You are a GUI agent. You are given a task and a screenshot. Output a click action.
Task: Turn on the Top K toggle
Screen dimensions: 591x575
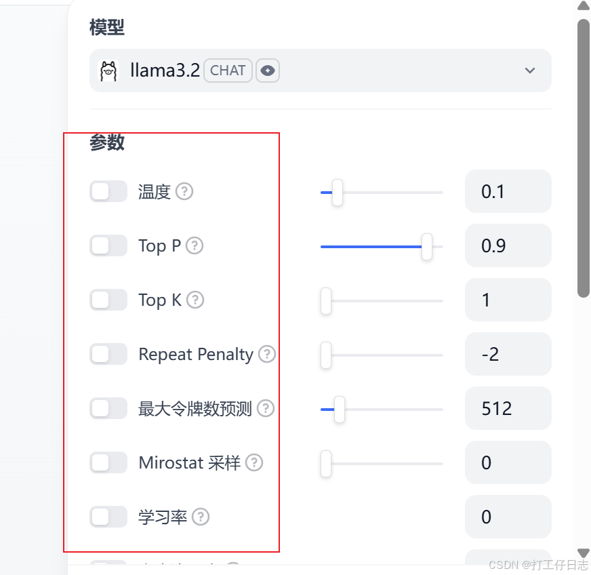coord(108,300)
